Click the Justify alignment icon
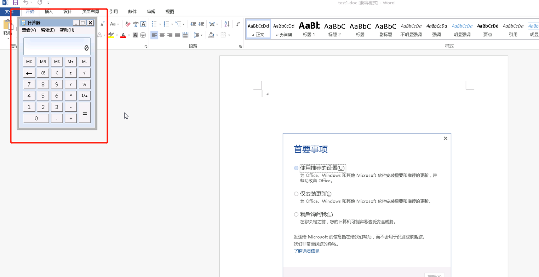The height and width of the screenshot is (277, 539). click(x=178, y=35)
